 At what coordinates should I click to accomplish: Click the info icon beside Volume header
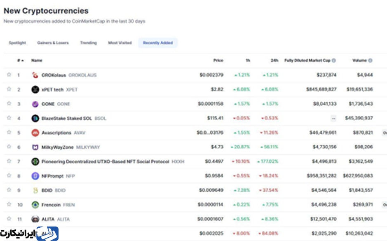(x=370, y=61)
